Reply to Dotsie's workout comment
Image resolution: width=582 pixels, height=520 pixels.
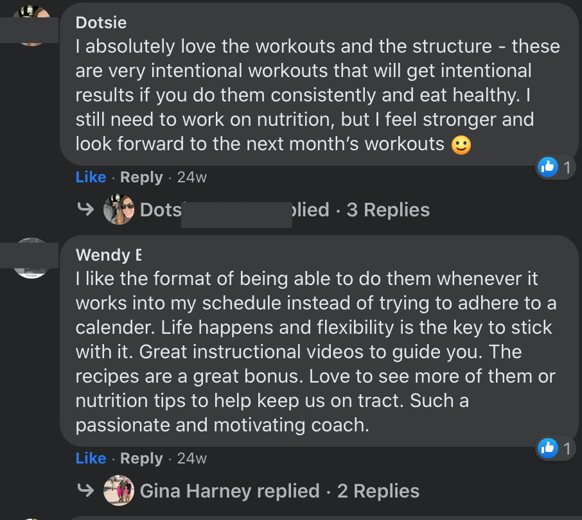point(141,177)
